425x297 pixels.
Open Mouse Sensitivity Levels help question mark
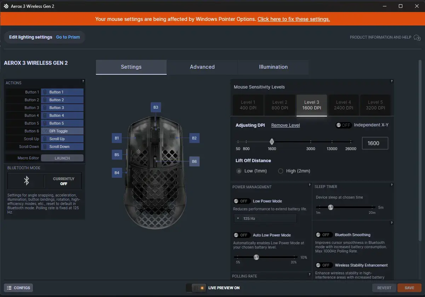click(x=392, y=81)
